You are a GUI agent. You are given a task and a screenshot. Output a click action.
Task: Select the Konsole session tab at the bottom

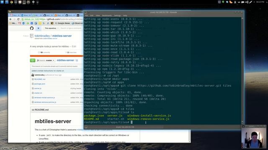pos(125,127)
